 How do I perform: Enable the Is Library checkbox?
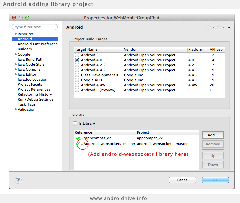click(x=75, y=123)
